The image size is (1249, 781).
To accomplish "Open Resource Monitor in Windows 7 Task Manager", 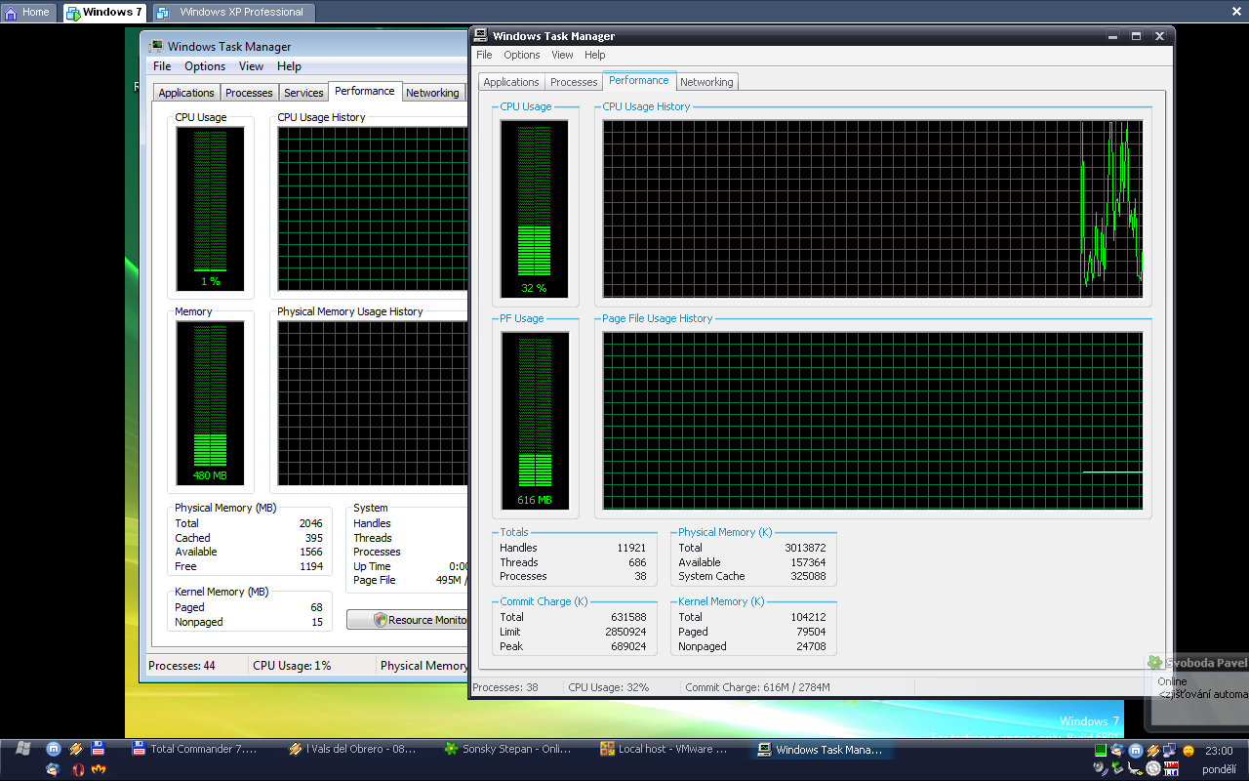I will pos(407,620).
